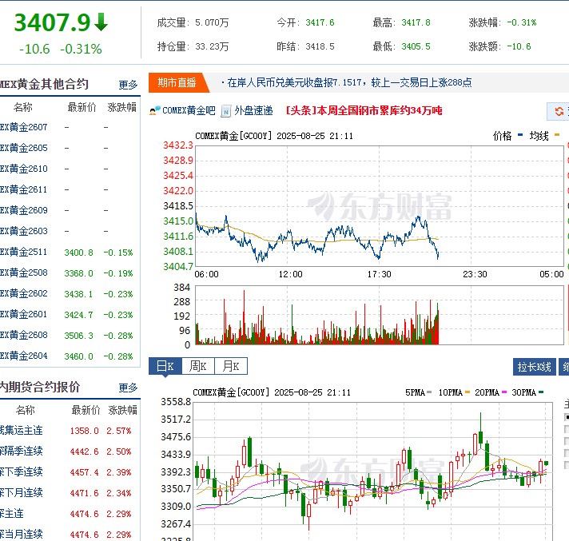Click the 最新价 column header in COMEX contracts
Image resolution: width=569 pixels, height=541 pixels.
tap(82, 107)
